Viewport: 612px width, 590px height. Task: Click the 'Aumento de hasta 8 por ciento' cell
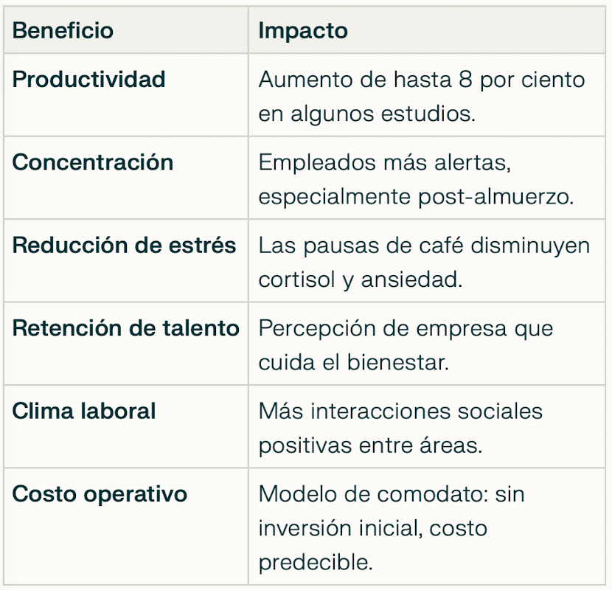tap(421, 80)
